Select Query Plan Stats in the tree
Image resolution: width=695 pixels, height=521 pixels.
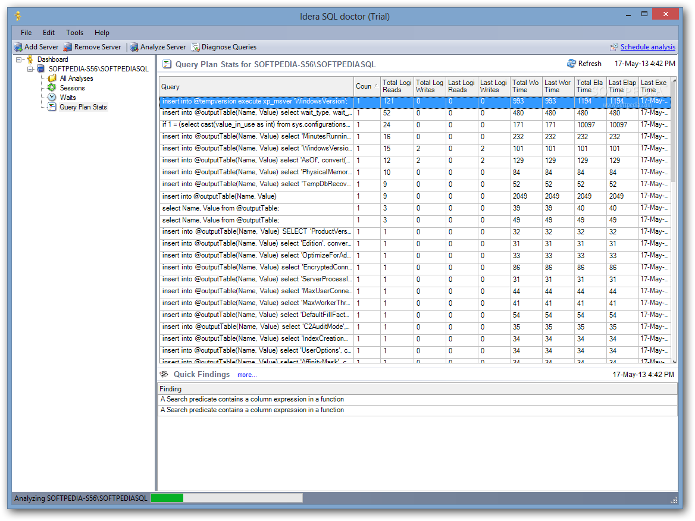coord(83,107)
